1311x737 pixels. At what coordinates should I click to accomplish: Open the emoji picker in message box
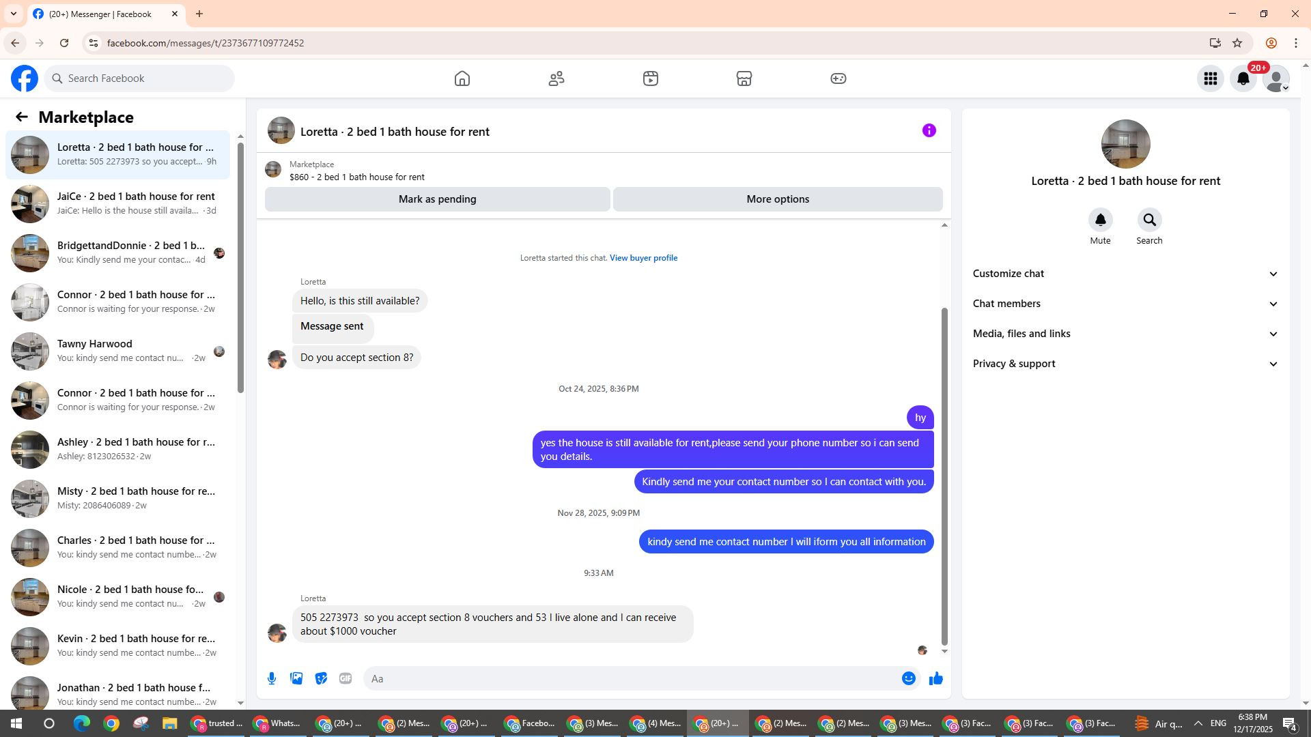[x=908, y=678]
